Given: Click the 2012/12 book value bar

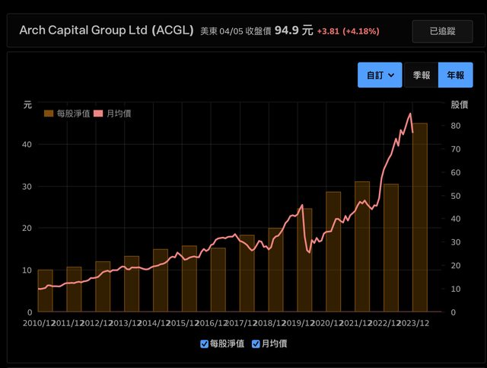Looking at the screenshot, I should pos(103,286).
